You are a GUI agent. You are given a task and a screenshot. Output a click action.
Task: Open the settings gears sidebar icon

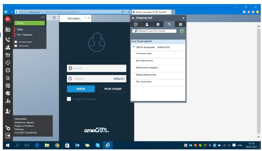point(8,128)
